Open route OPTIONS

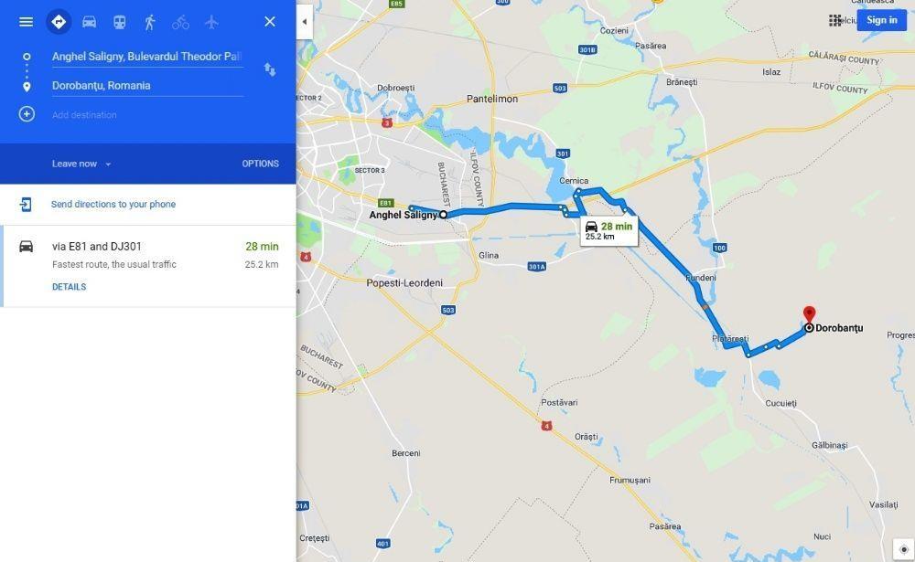pos(260,164)
